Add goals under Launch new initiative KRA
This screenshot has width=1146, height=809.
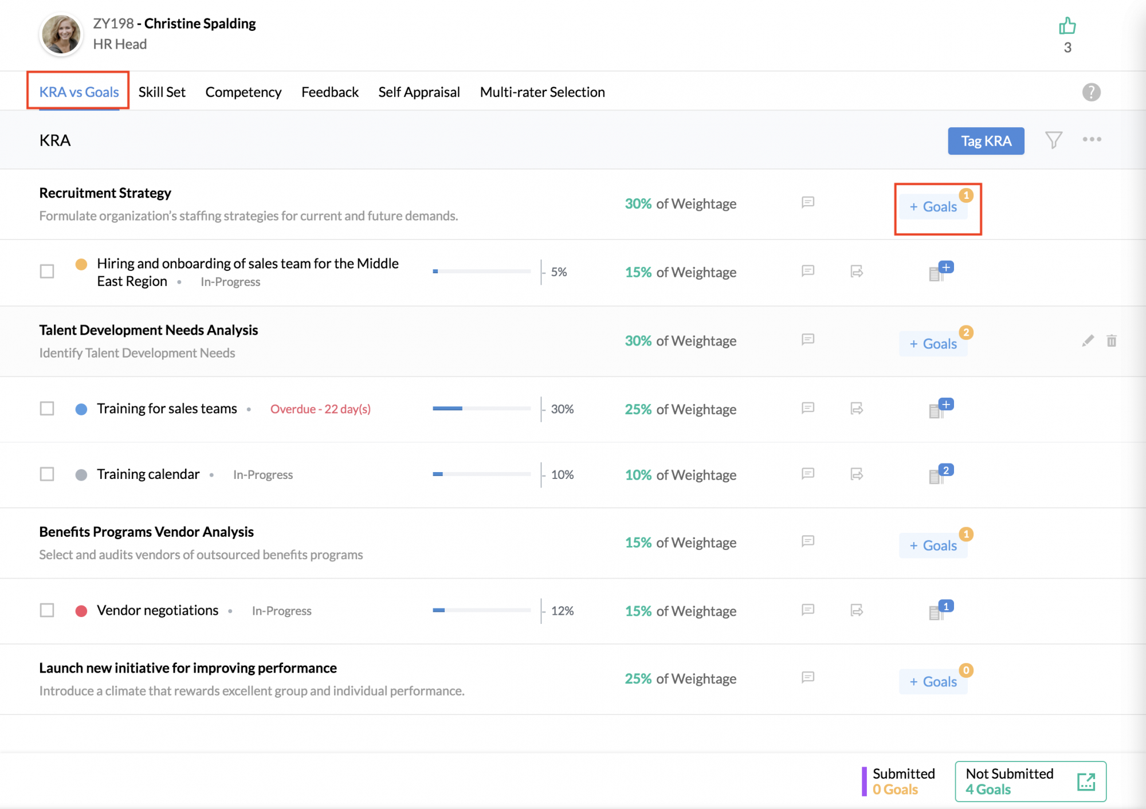[x=933, y=682]
